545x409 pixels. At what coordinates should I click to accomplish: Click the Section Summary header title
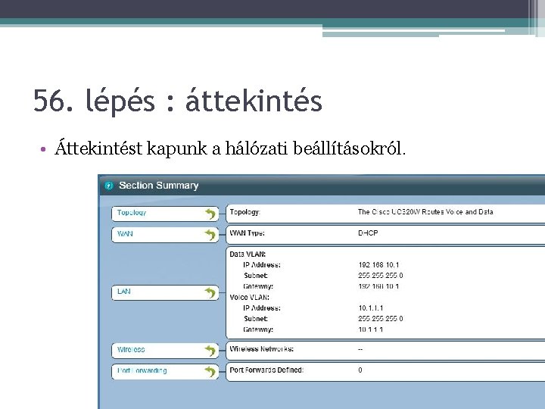[158, 186]
